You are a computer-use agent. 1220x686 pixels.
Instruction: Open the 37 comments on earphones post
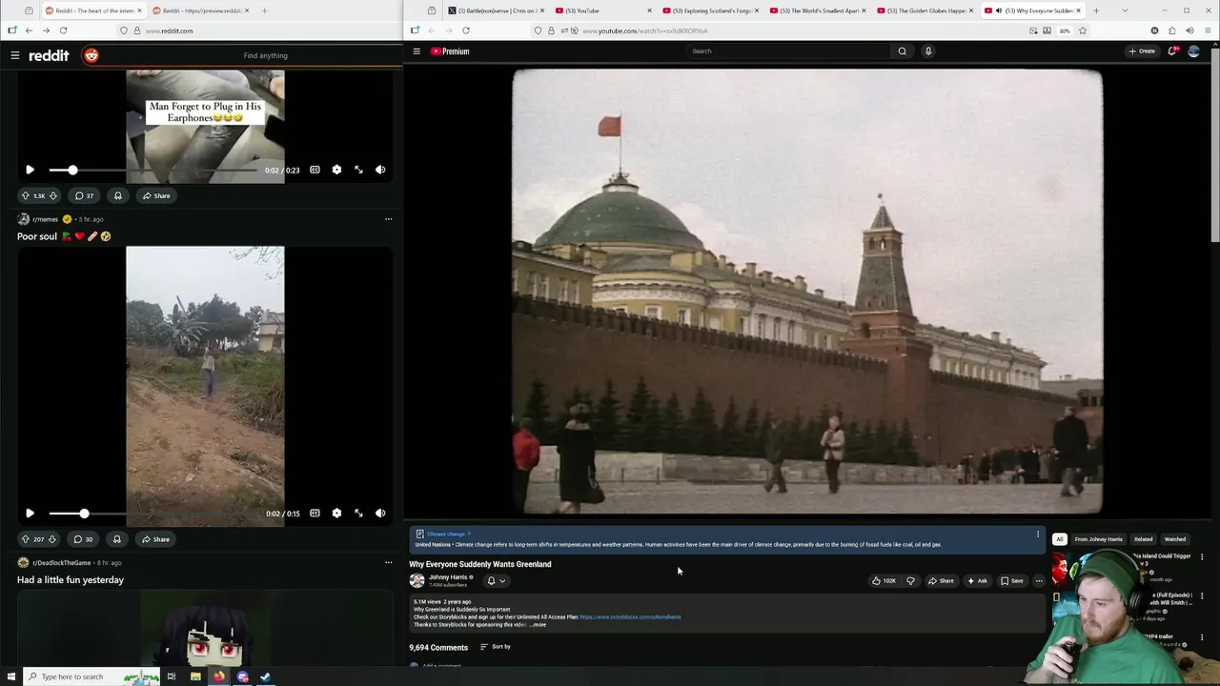pos(84,195)
